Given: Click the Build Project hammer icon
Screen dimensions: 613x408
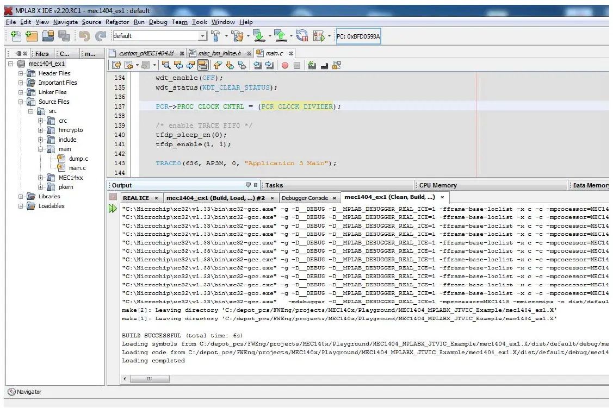Looking at the screenshot, I should click(x=216, y=36).
